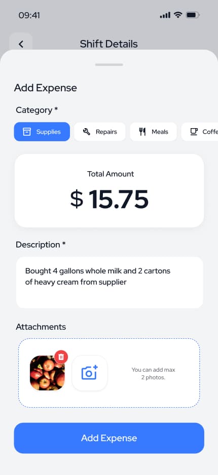Select the Meals category chip
Viewport: 218px width, 475px height.
(154, 132)
